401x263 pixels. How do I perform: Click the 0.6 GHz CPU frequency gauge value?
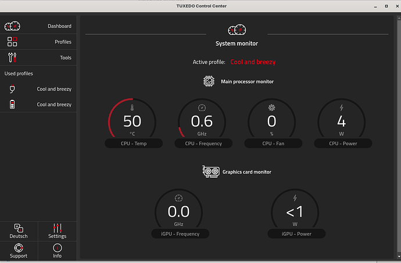(202, 121)
